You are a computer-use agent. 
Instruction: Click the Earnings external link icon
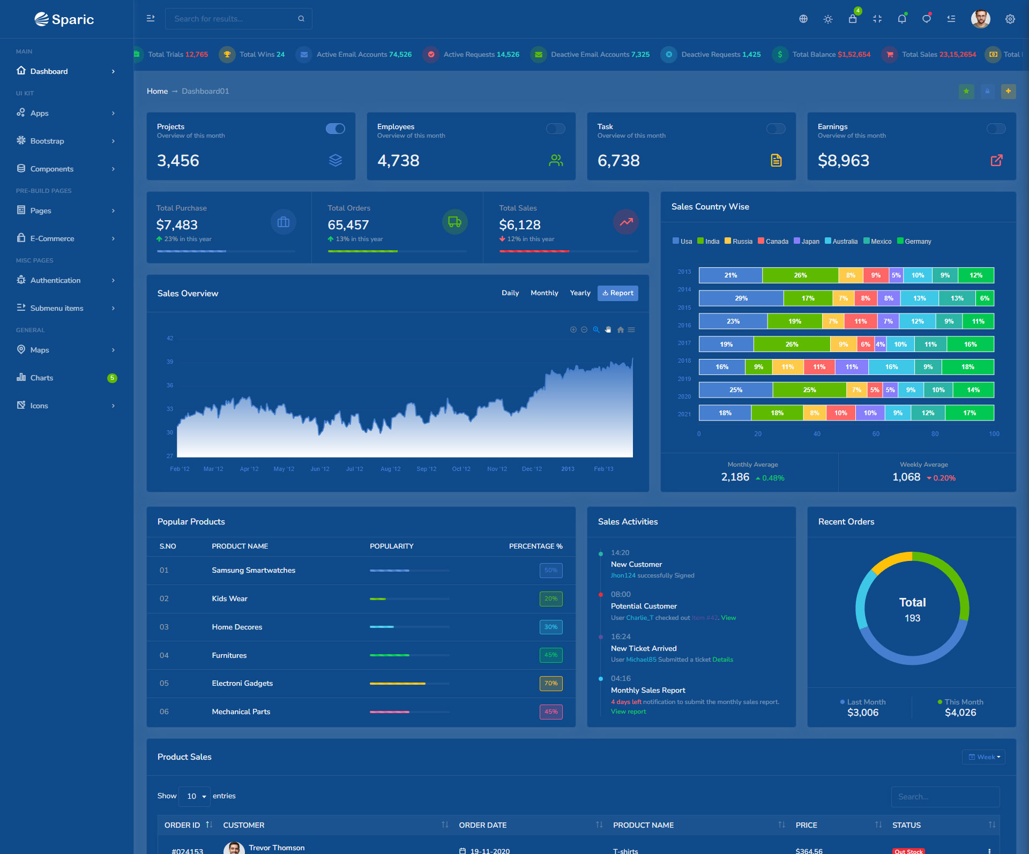click(996, 160)
